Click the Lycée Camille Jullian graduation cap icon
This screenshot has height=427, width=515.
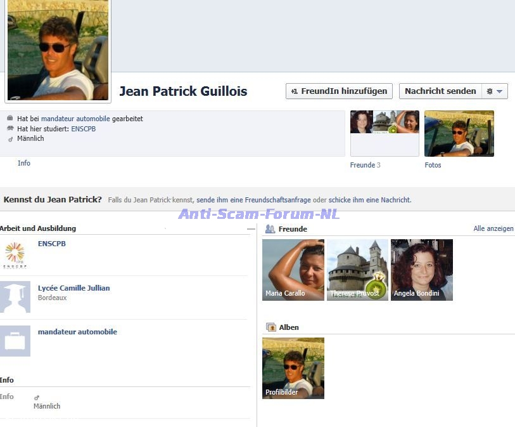(x=15, y=298)
